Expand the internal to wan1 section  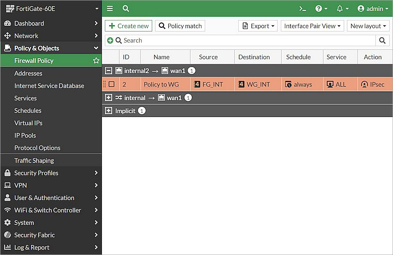[x=108, y=98]
